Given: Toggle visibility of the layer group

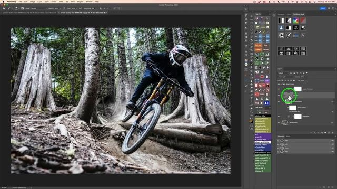Looking at the screenshot, I should coord(279,84).
